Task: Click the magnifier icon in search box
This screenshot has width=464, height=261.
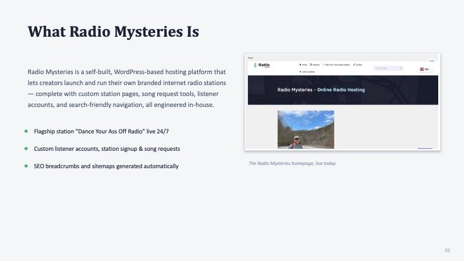Action: [400, 68]
